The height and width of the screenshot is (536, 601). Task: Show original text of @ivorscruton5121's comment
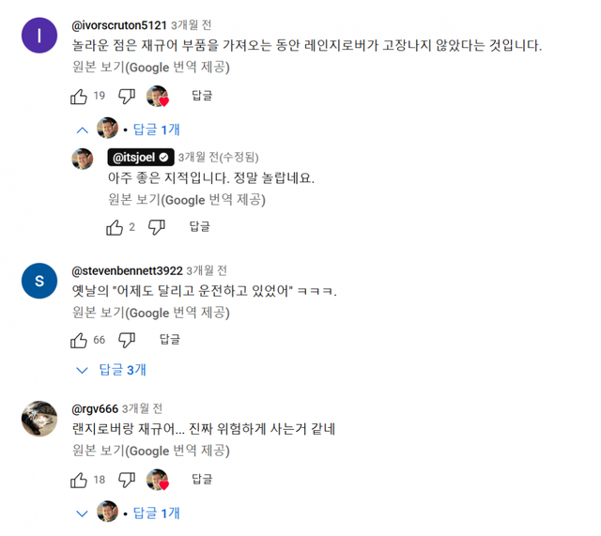point(149,68)
